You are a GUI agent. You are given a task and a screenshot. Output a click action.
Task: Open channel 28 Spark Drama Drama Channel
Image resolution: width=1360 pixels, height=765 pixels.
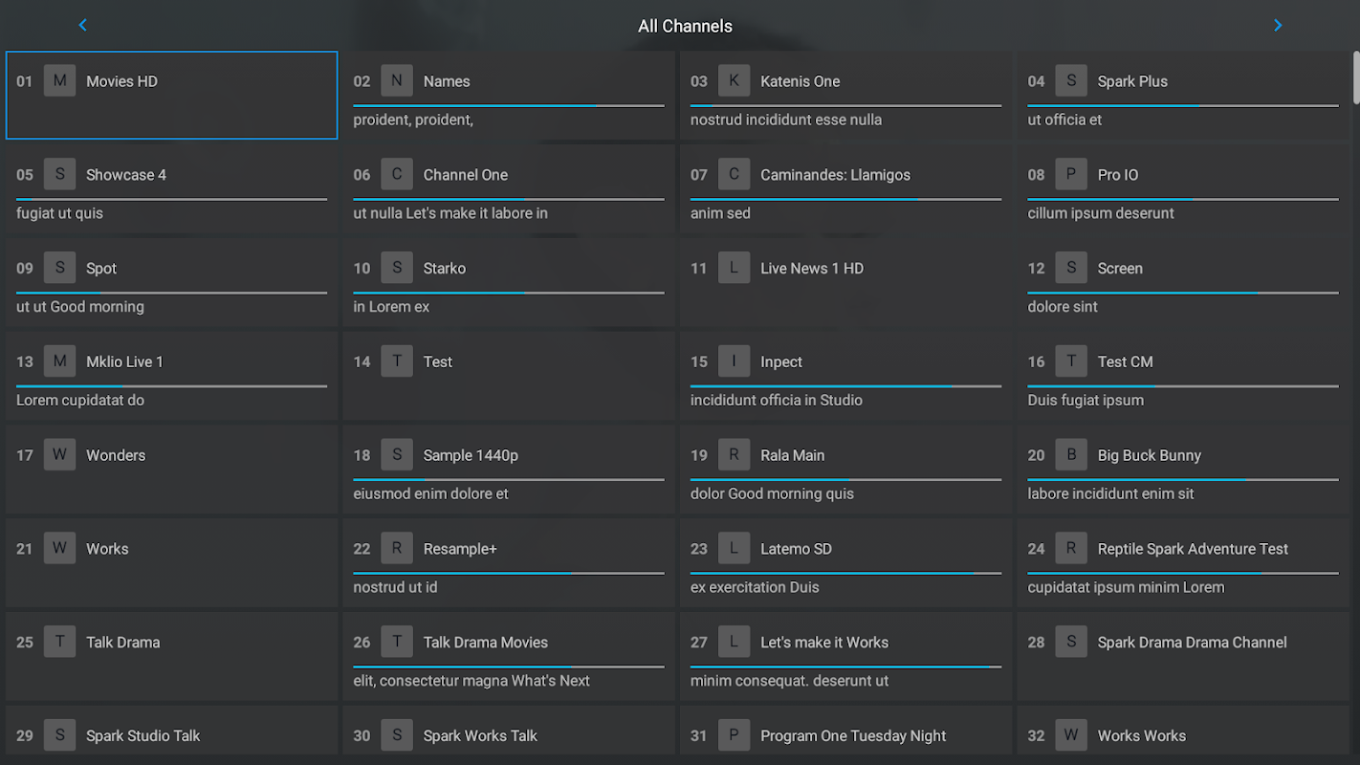[x=1183, y=656]
